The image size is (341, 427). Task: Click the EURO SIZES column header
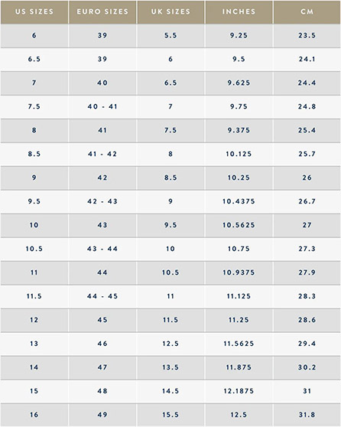[x=102, y=11]
